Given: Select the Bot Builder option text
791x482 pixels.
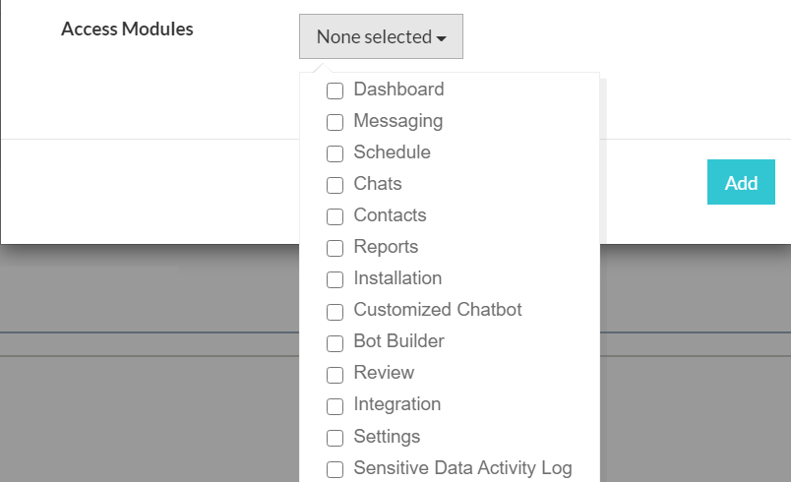Looking at the screenshot, I should coord(398,341).
